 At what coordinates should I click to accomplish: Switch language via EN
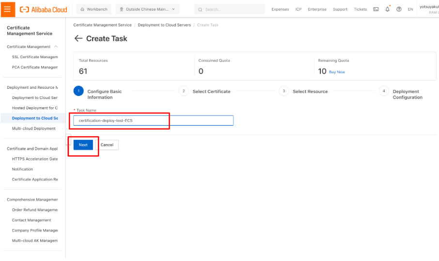[x=410, y=9]
